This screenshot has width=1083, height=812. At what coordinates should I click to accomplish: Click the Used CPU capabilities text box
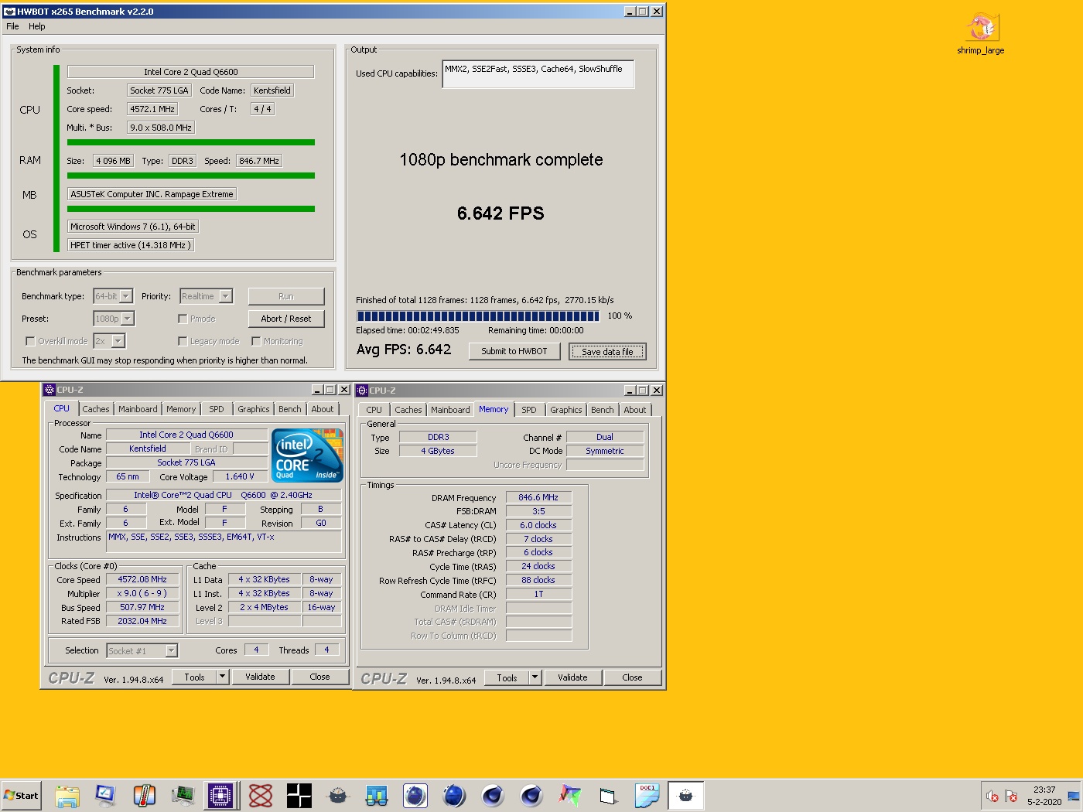click(538, 74)
